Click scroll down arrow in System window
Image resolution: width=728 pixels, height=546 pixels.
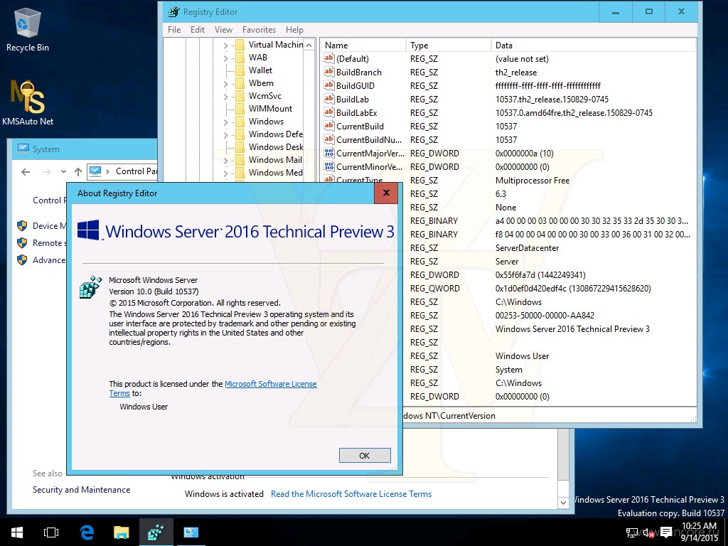(563, 503)
